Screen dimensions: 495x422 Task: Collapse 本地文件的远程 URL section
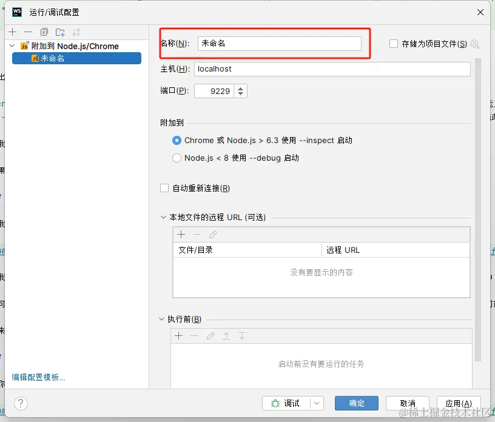(x=163, y=217)
